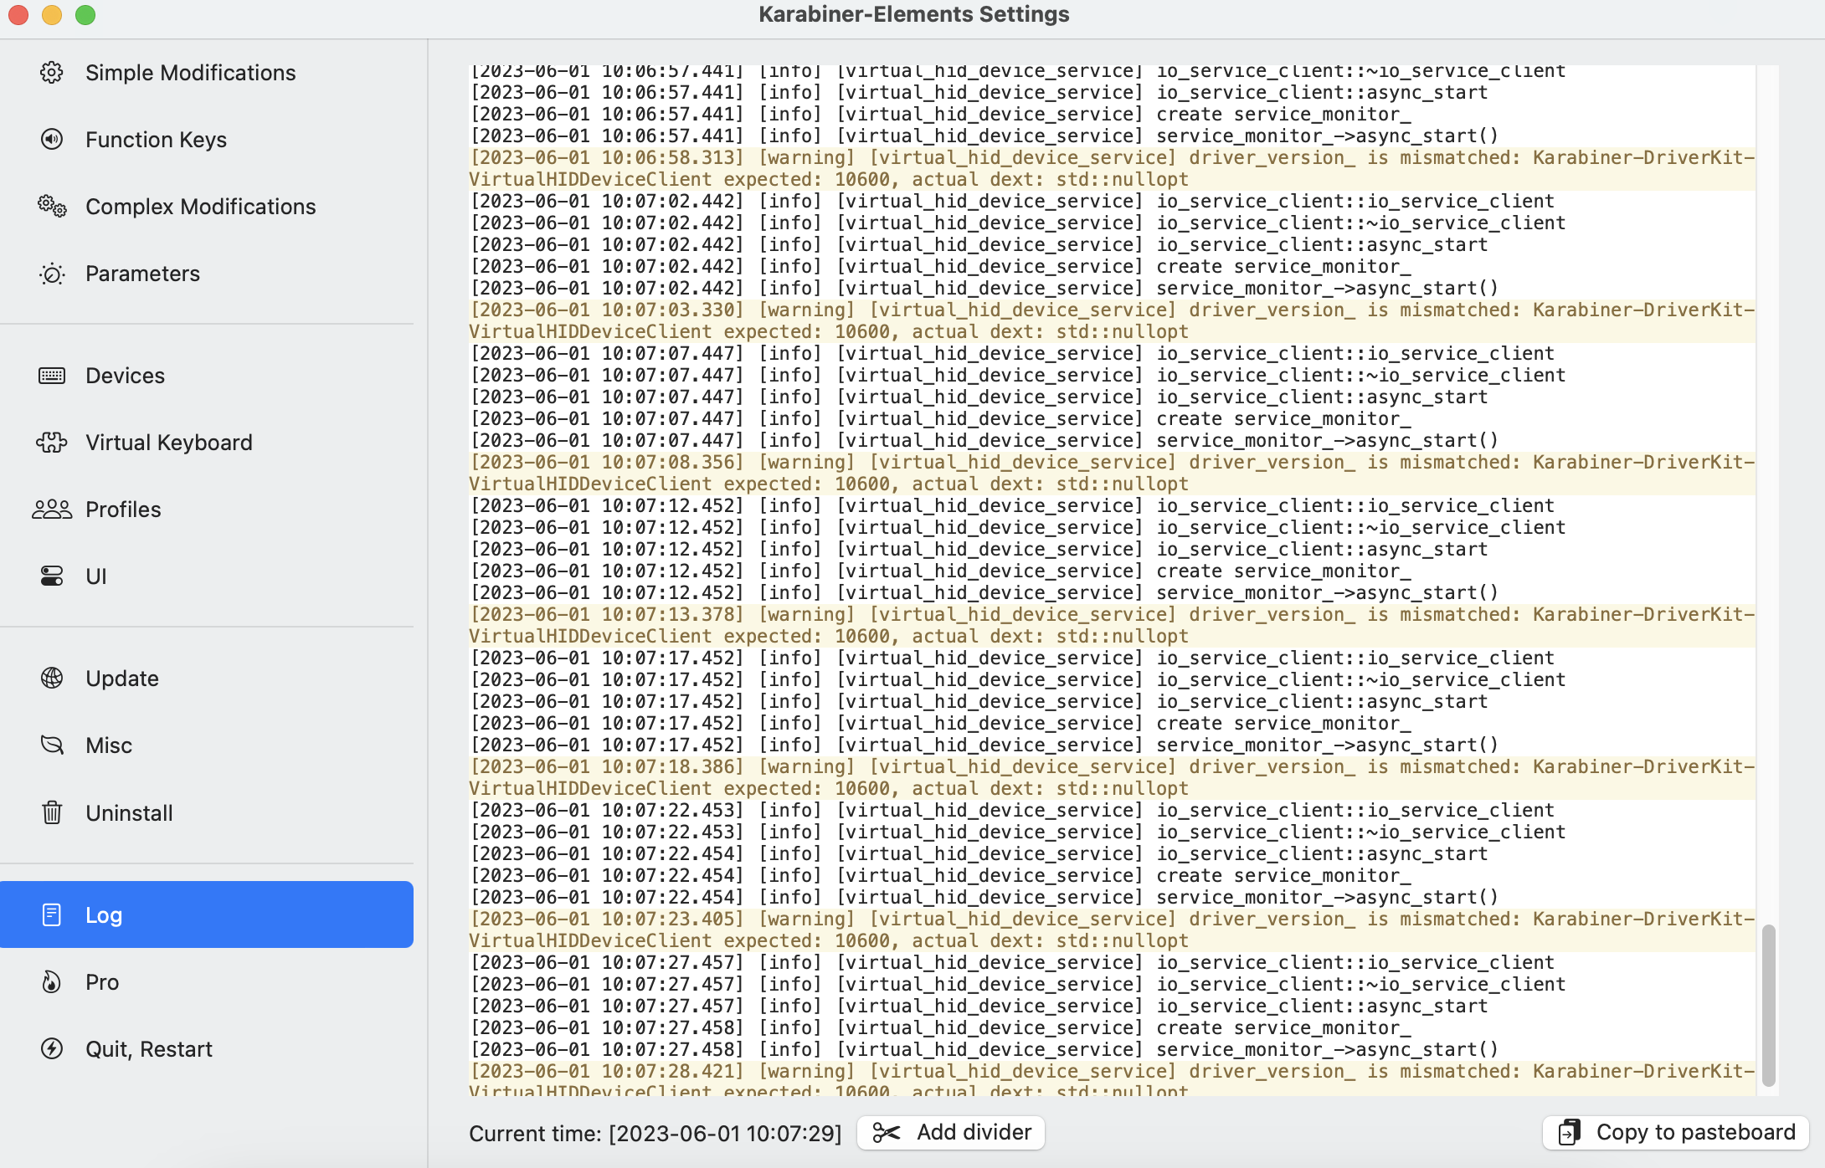Click the scissors icon beside Add divider
The image size is (1825, 1168).
pos(887,1132)
